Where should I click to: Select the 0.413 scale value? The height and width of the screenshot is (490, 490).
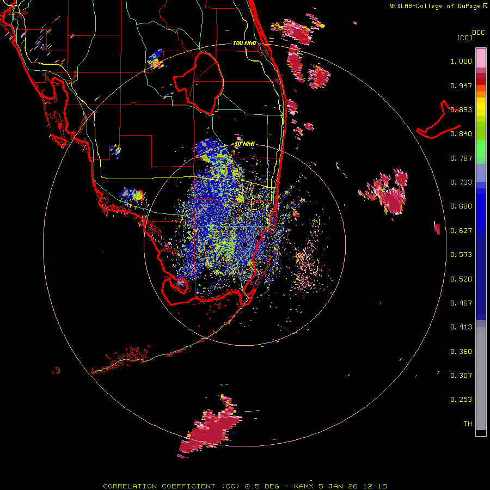461,327
